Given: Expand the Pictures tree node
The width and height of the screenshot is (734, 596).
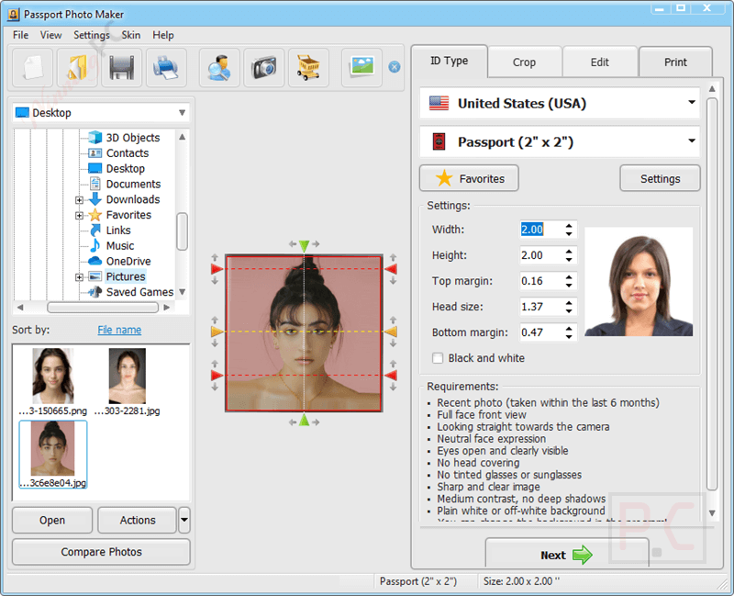Looking at the screenshot, I should pyautogui.click(x=79, y=277).
